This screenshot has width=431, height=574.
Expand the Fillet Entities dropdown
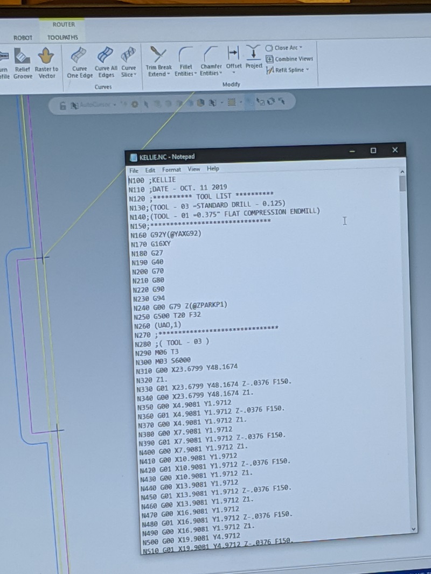pos(186,74)
